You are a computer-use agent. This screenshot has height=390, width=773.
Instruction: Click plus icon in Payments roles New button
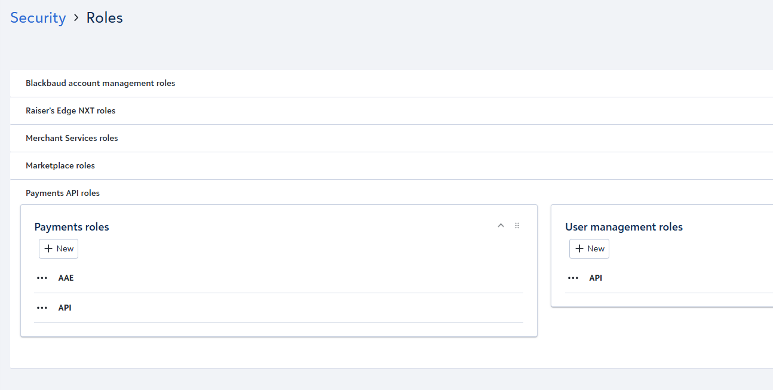49,249
